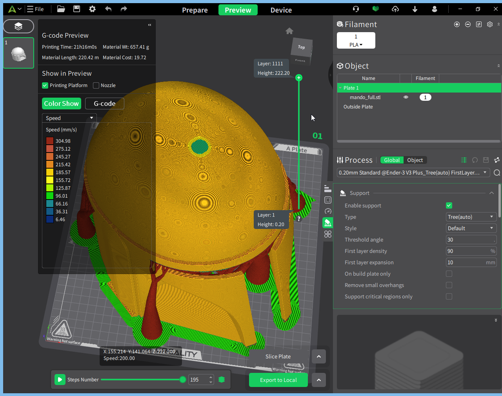Remove a filament with the minus icon
The image size is (502, 396).
468,24
